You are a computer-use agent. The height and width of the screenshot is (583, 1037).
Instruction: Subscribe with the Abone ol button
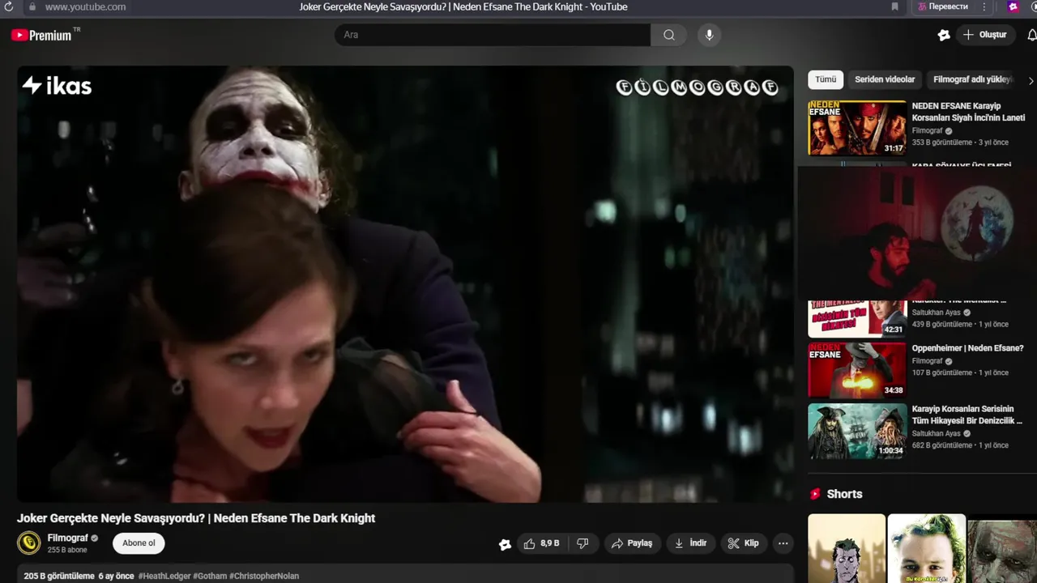pos(139,543)
